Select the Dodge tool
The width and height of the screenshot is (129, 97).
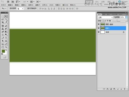pos(6,35)
